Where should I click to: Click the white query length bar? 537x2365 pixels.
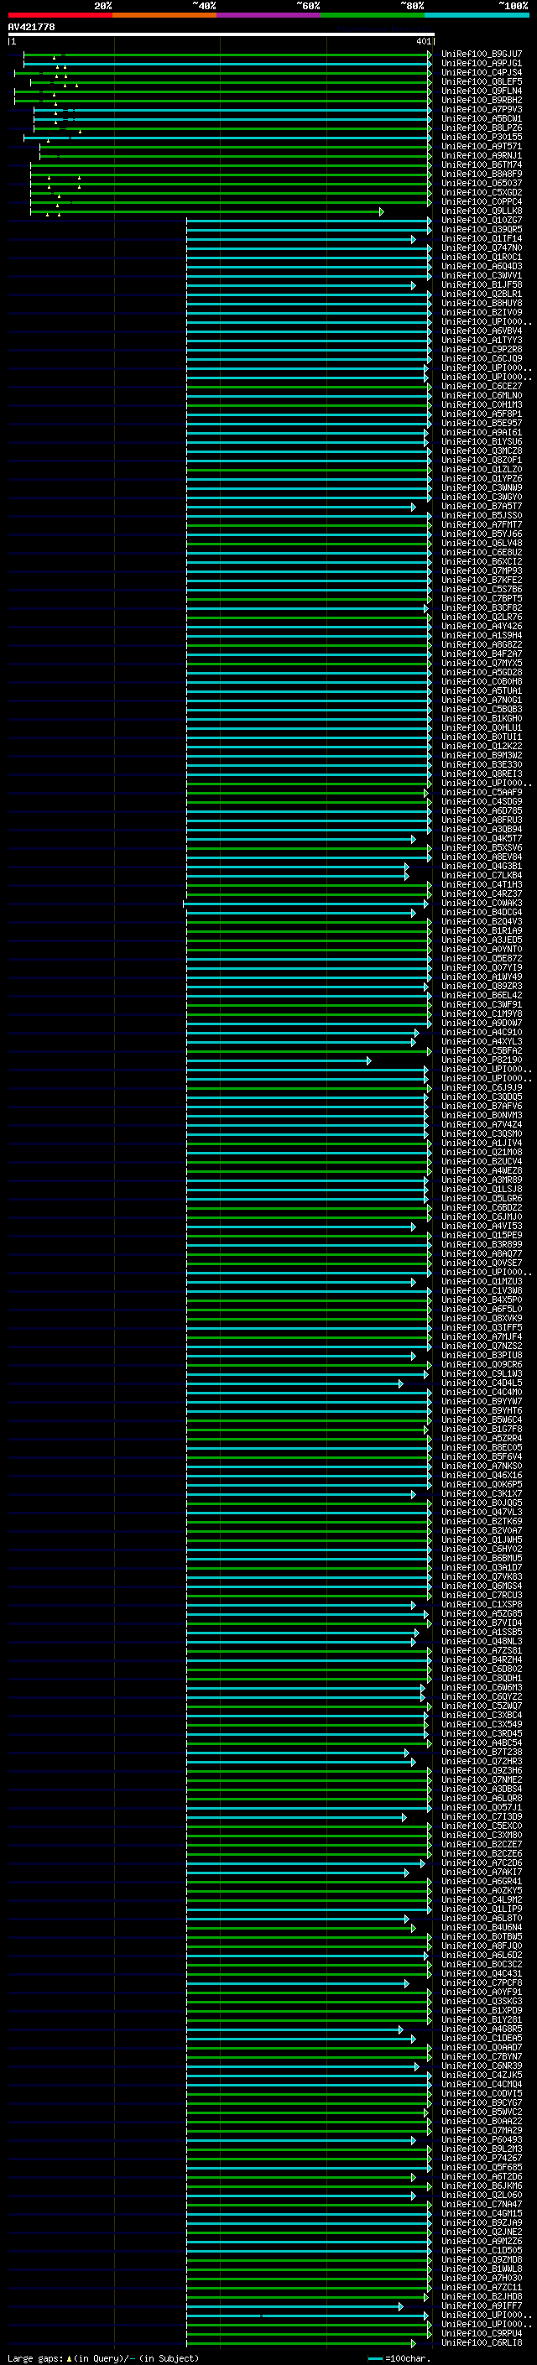(222, 35)
